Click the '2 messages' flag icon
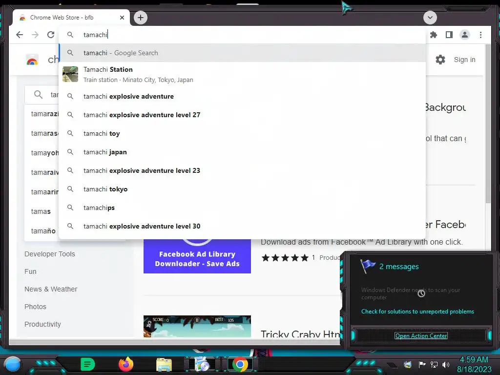The image size is (500, 375). point(368,266)
